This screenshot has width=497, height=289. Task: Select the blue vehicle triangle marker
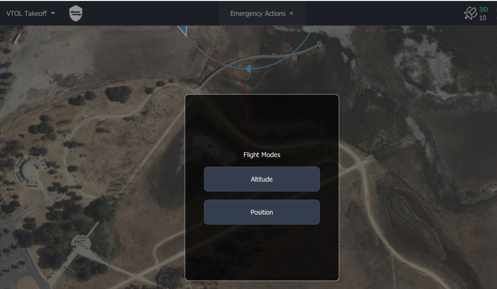(182, 30)
